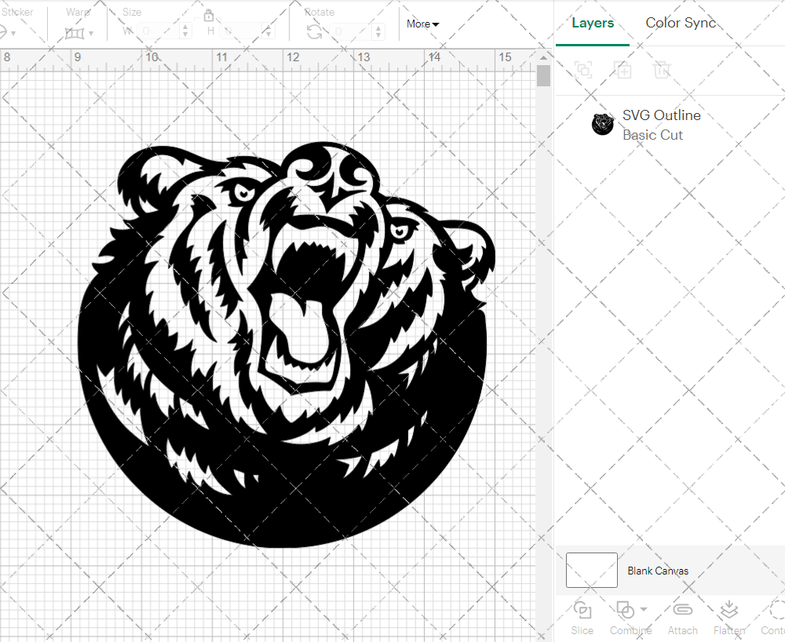This screenshot has height=642, width=785.
Task: Click the Blank Canvas color swatch
Action: (591, 571)
